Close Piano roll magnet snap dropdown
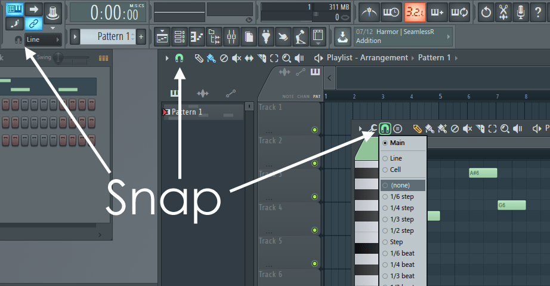The image size is (550, 286). point(385,129)
